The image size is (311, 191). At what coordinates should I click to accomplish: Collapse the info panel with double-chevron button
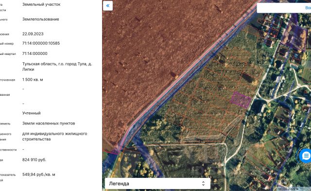[108, 5]
